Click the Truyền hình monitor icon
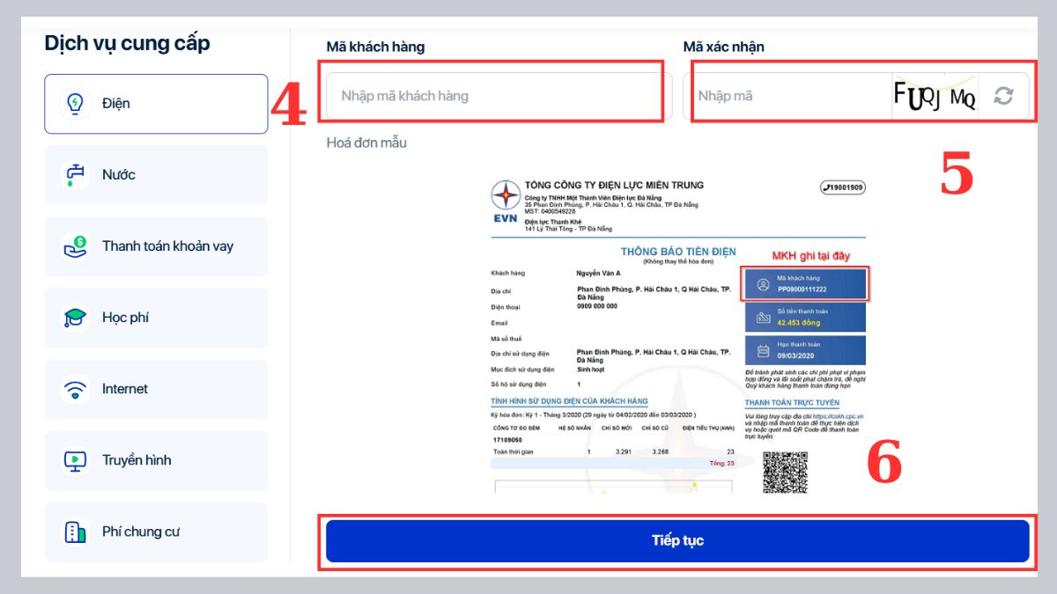This screenshot has height=594, width=1057. tap(76, 459)
